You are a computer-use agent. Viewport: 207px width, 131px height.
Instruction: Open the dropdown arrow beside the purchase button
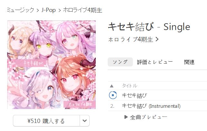[84, 121]
